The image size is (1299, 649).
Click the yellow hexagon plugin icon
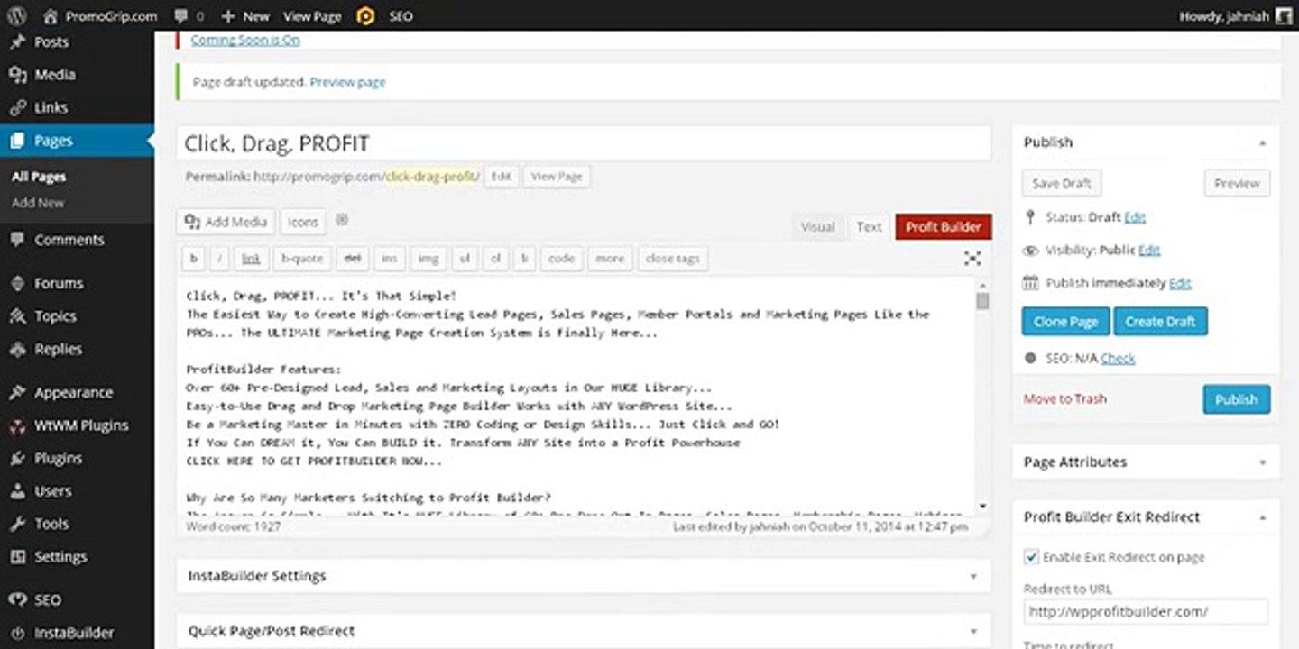pyautogui.click(x=365, y=15)
